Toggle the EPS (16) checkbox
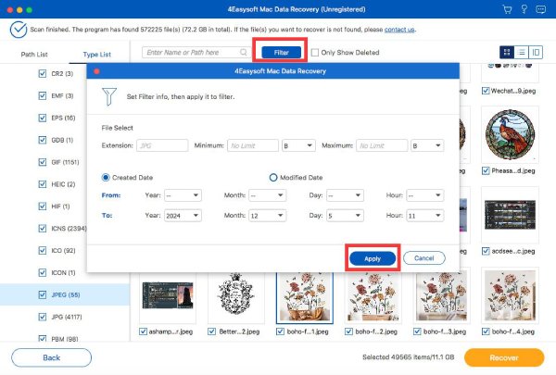The width and height of the screenshot is (556, 375). tap(43, 118)
